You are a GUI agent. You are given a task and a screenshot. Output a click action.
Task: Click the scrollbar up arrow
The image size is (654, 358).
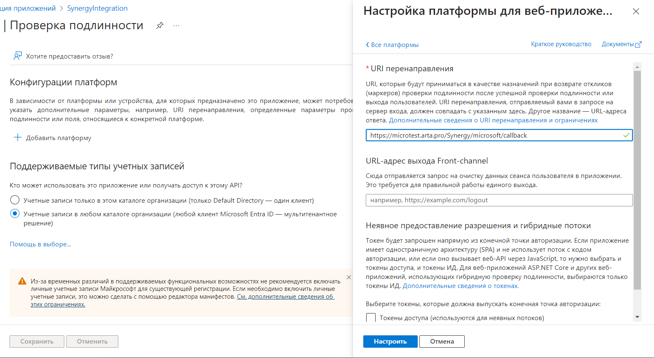[x=638, y=67]
